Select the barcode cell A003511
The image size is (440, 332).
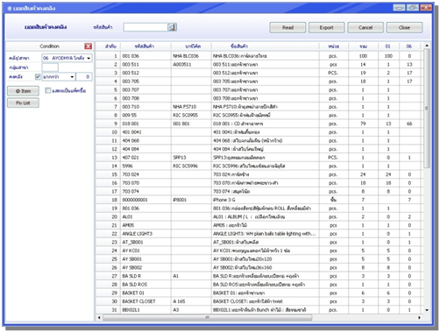191,64
